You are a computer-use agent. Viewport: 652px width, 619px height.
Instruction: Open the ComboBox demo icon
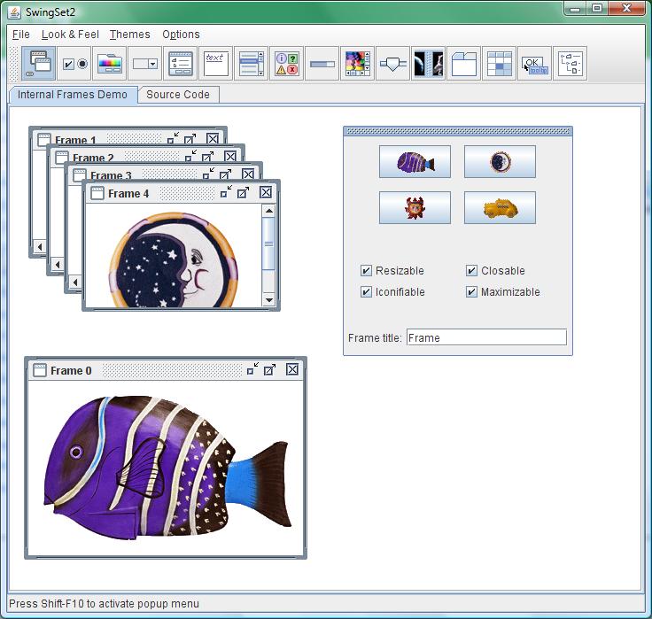click(145, 64)
